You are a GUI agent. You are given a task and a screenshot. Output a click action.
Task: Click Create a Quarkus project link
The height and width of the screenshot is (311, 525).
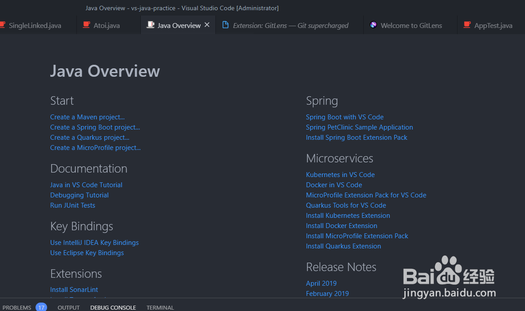tap(90, 138)
